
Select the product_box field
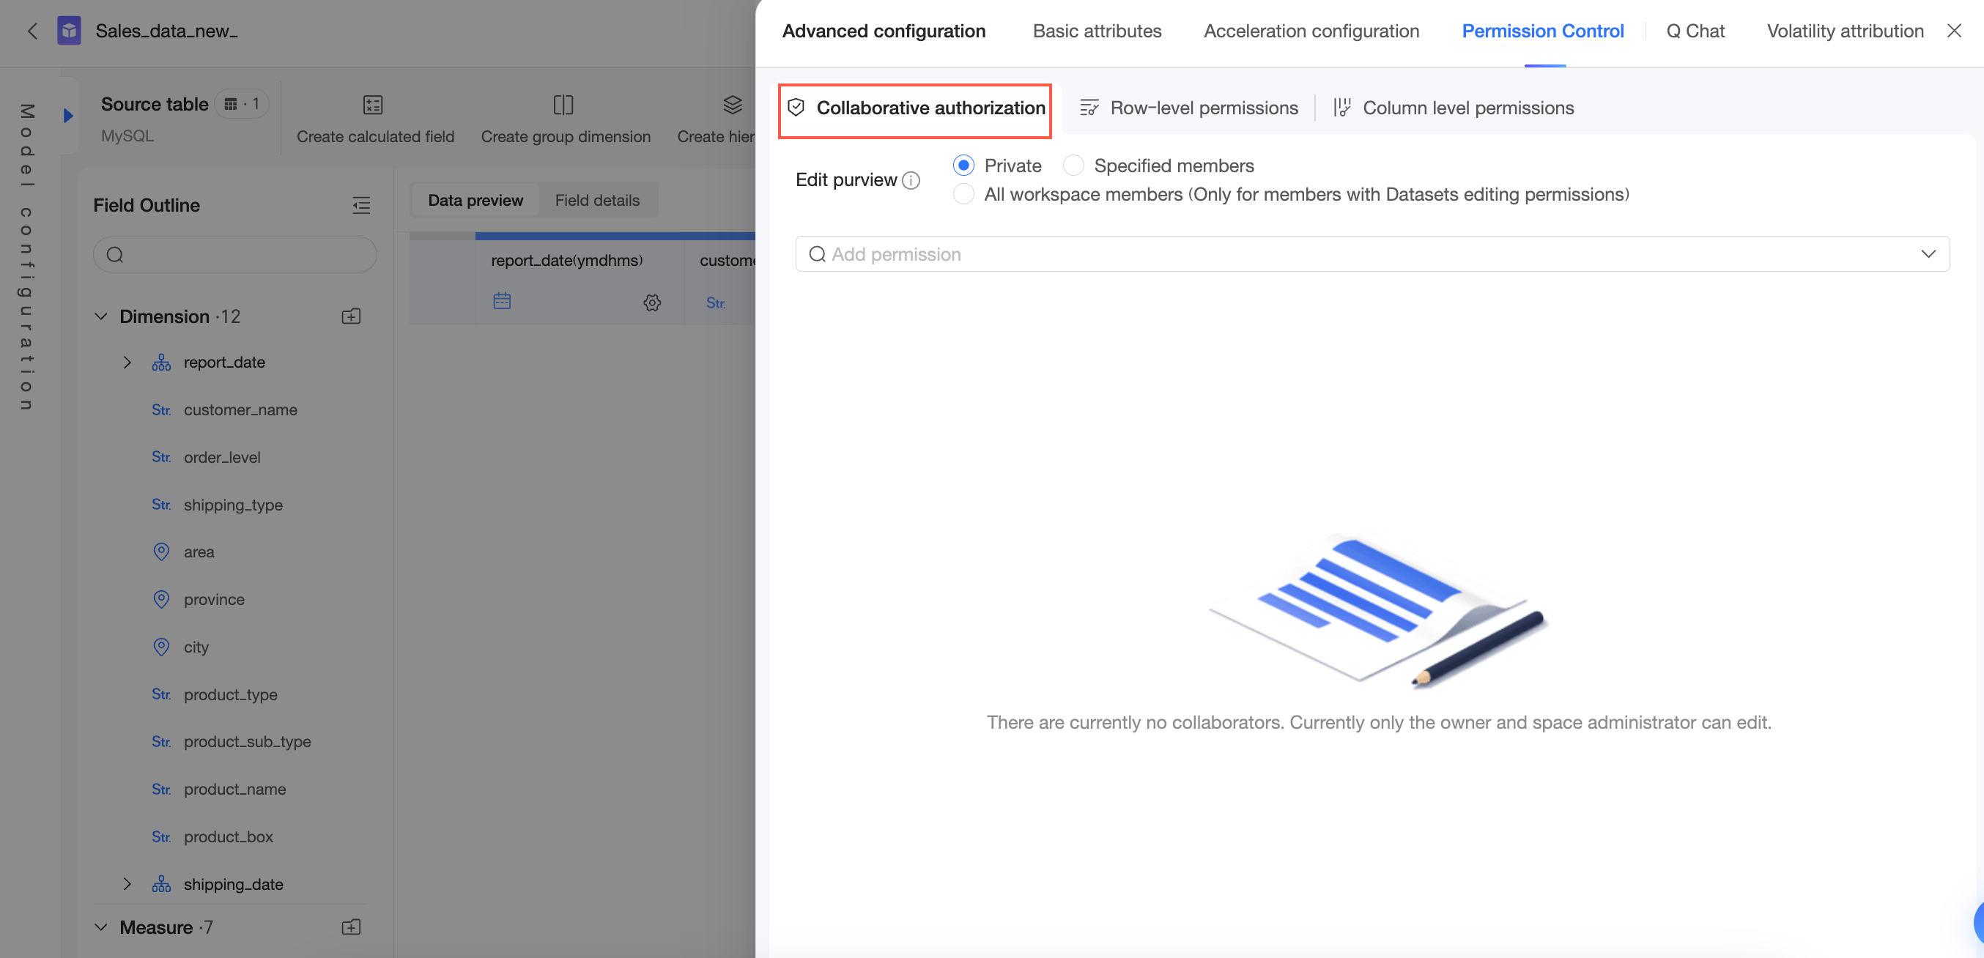pyautogui.click(x=228, y=837)
